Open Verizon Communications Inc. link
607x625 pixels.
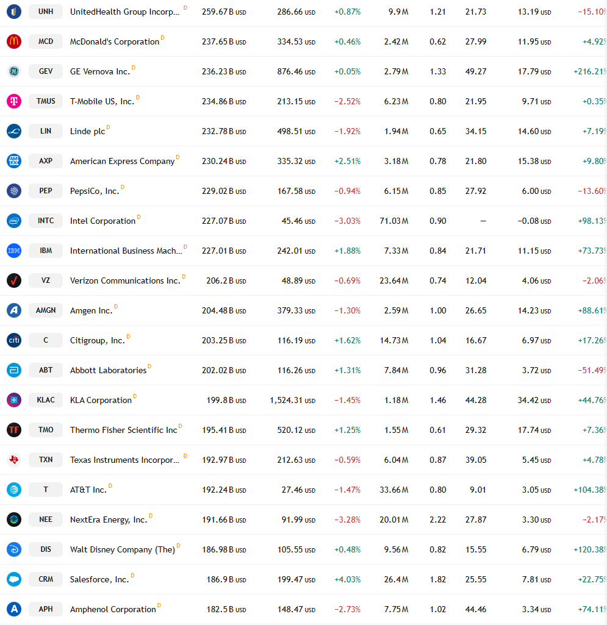click(x=125, y=281)
